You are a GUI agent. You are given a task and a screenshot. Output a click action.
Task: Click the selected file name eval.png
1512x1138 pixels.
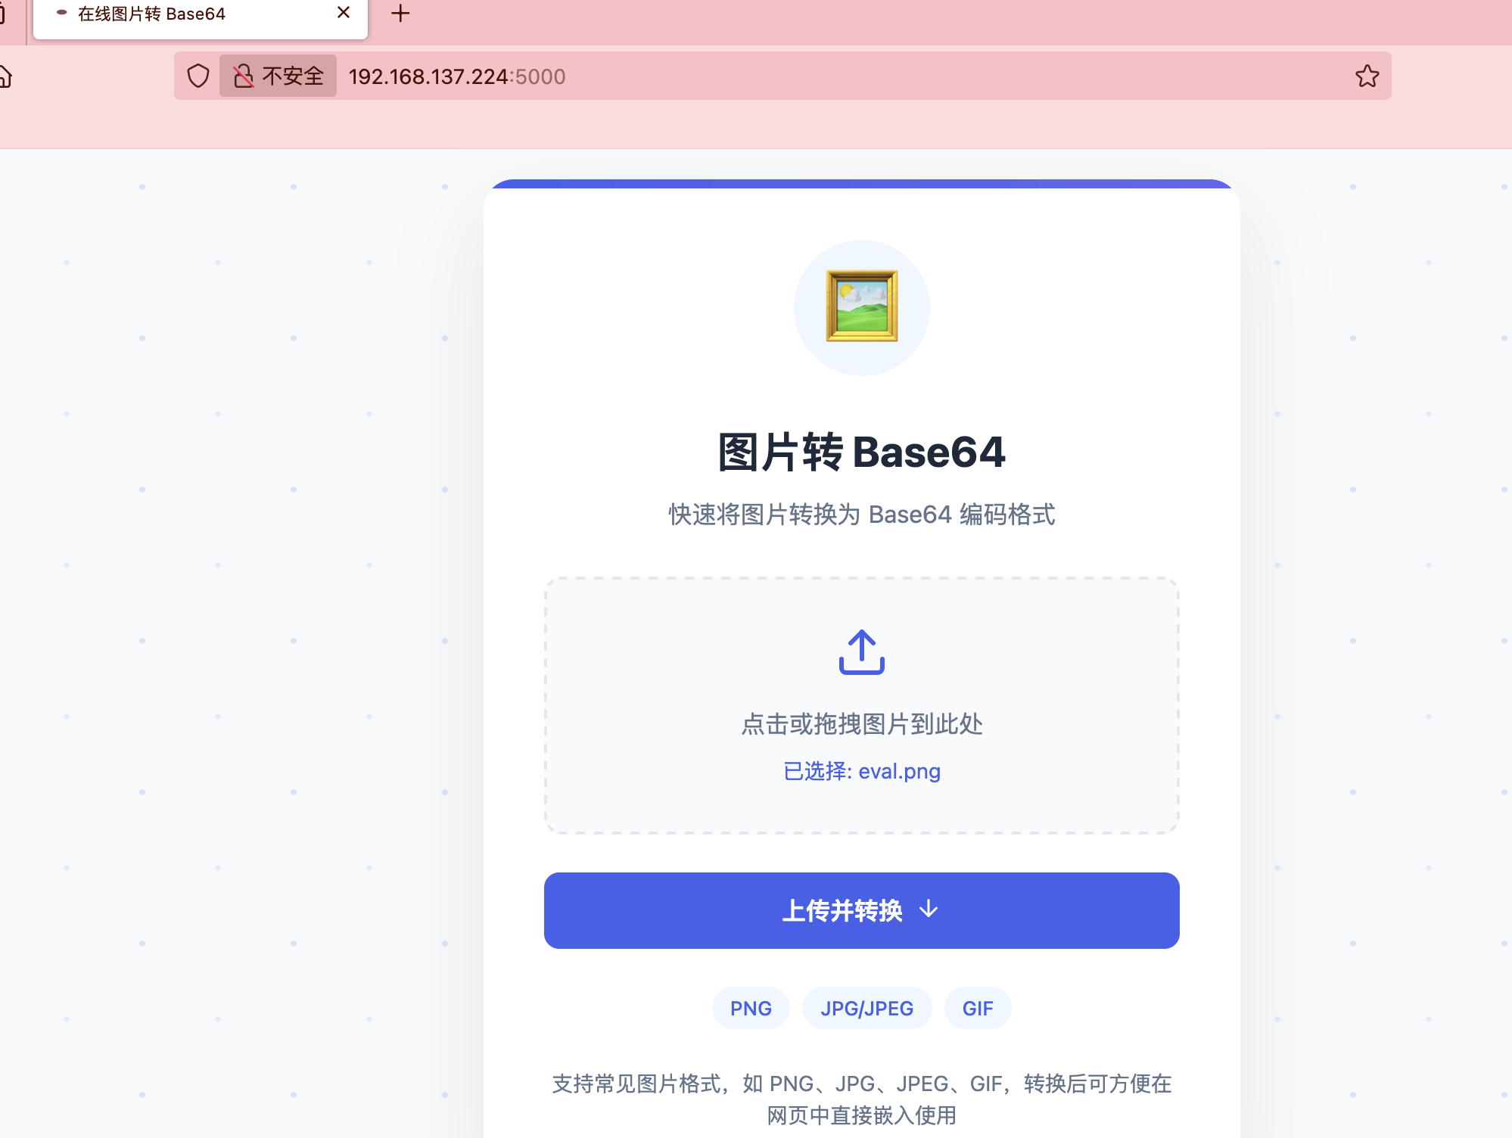tap(899, 772)
